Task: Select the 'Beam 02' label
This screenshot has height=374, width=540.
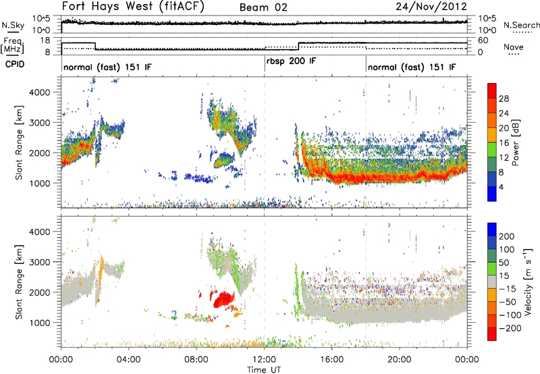Action: 263,7
